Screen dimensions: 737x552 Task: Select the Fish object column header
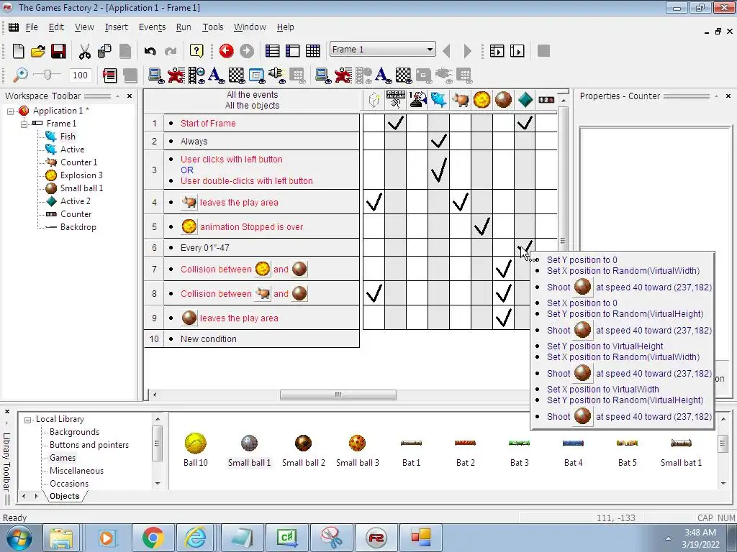coord(438,99)
